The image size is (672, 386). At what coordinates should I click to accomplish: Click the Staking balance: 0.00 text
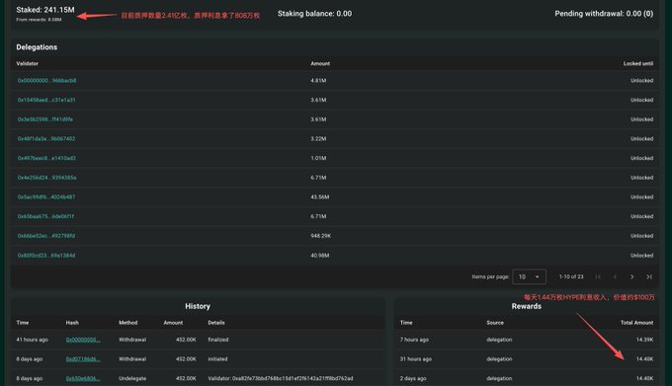[x=314, y=14]
